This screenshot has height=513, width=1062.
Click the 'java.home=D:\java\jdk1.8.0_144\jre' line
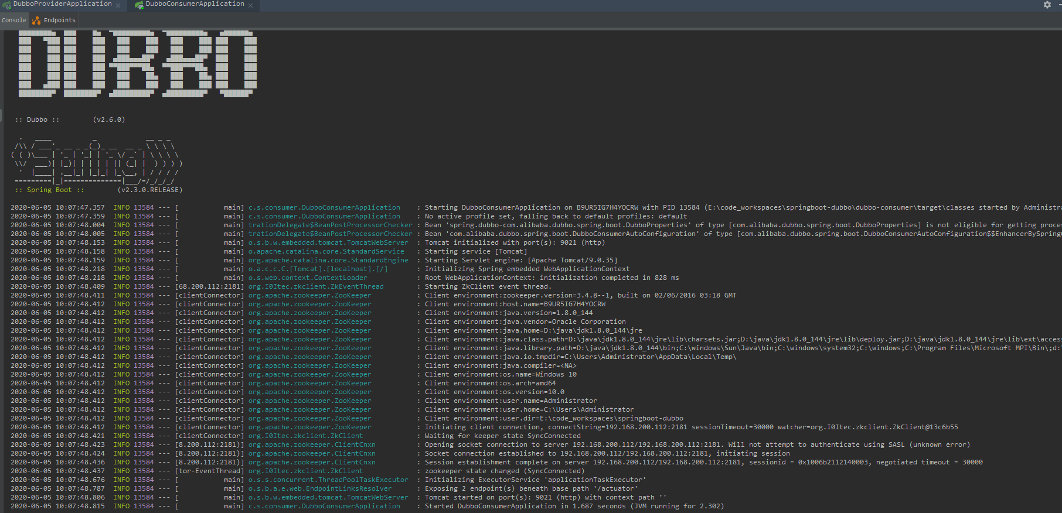coord(533,330)
